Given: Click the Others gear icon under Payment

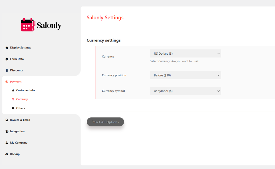Looking at the screenshot, I should (13, 108).
